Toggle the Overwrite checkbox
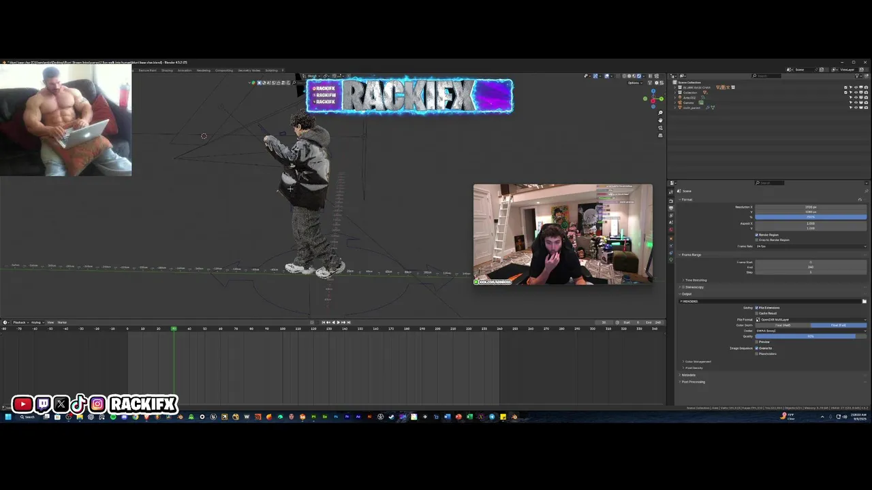The image size is (872, 490). click(757, 348)
